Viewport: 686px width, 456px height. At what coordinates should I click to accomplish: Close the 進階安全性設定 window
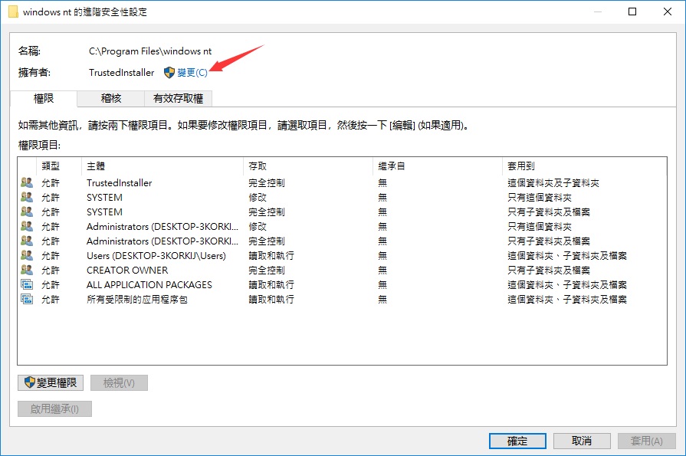667,11
